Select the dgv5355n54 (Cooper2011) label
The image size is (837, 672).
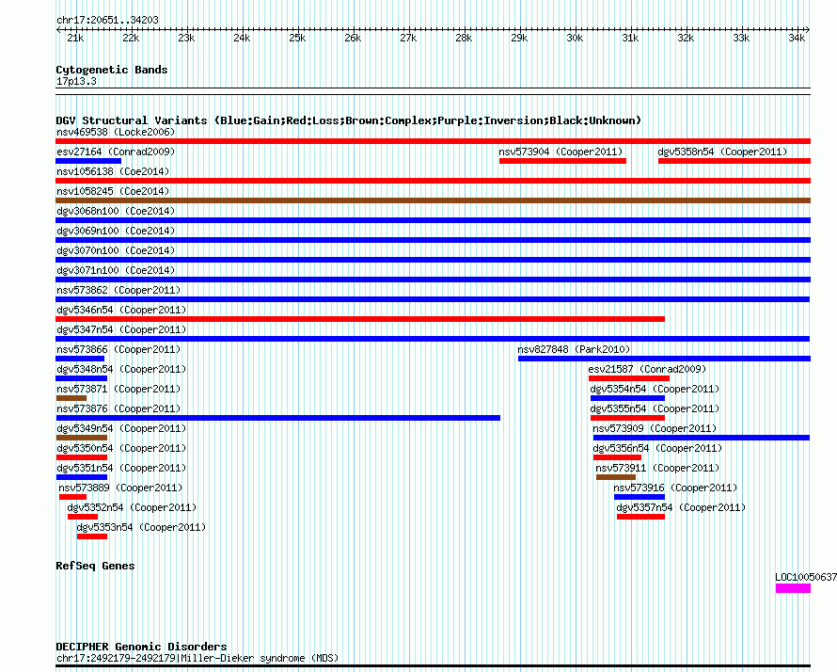point(655,408)
